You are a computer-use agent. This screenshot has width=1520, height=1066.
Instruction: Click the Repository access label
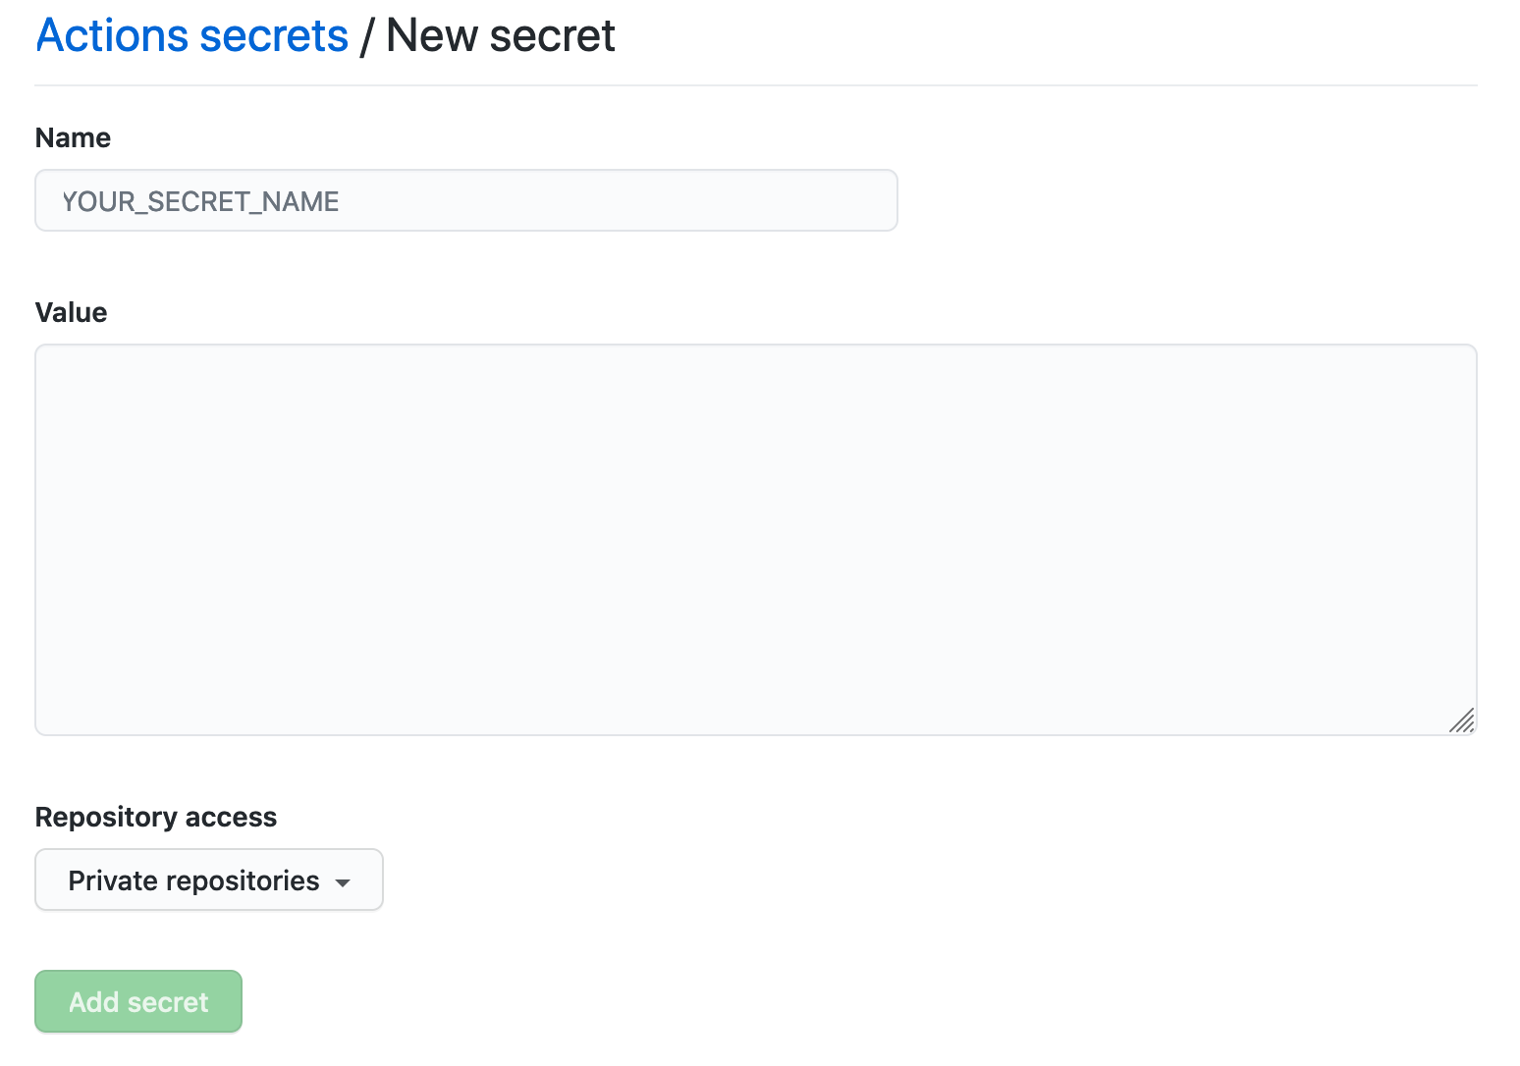(156, 817)
